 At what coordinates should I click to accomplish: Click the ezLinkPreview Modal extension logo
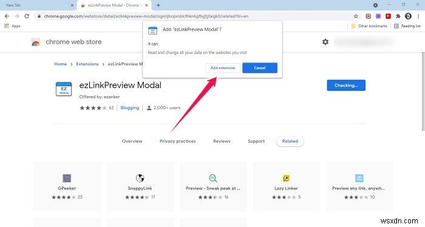coord(64,89)
